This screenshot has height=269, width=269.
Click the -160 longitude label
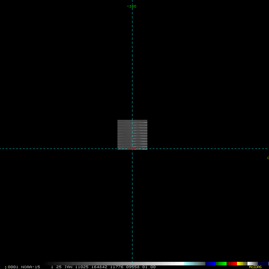point(132,6)
